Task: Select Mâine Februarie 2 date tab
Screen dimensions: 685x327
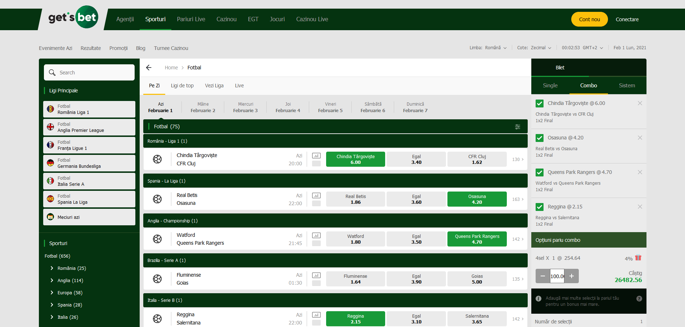Action: tap(203, 107)
